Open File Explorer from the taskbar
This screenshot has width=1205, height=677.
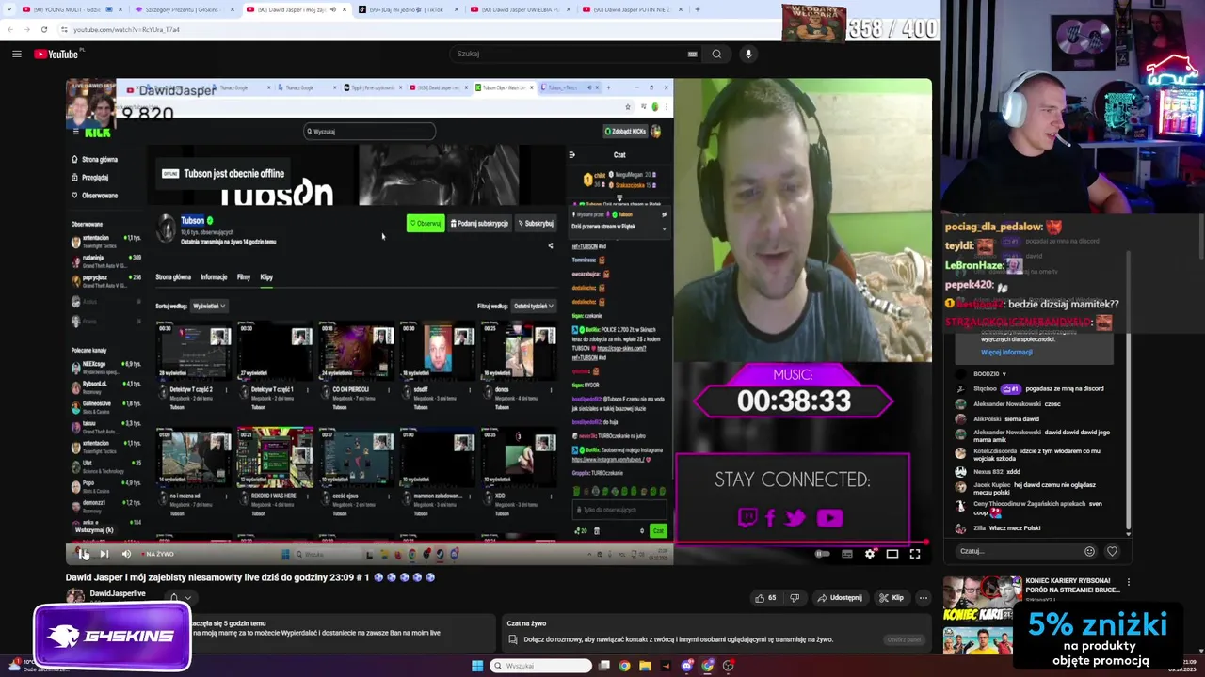pyautogui.click(x=645, y=666)
